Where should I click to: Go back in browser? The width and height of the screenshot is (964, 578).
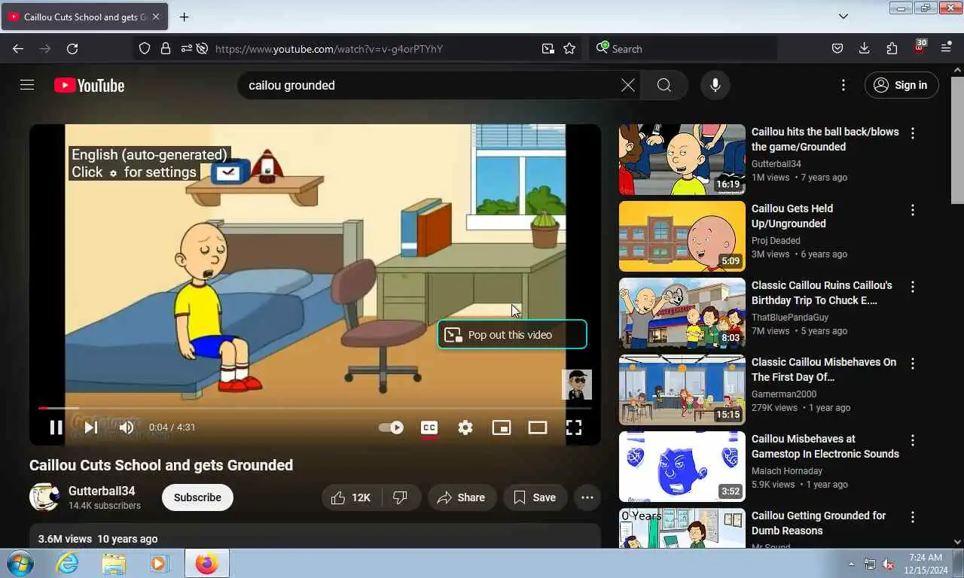(18, 48)
